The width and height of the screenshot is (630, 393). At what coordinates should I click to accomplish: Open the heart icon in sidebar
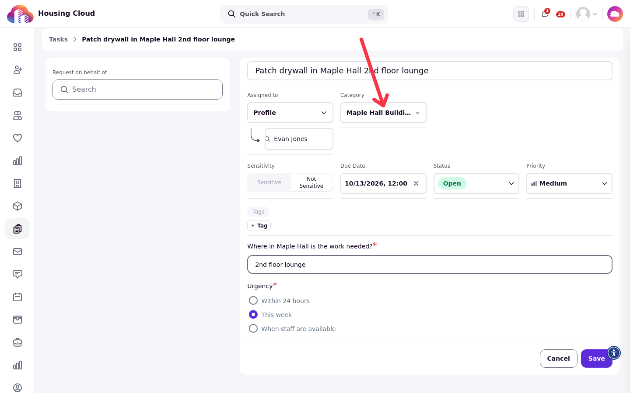[x=17, y=138]
